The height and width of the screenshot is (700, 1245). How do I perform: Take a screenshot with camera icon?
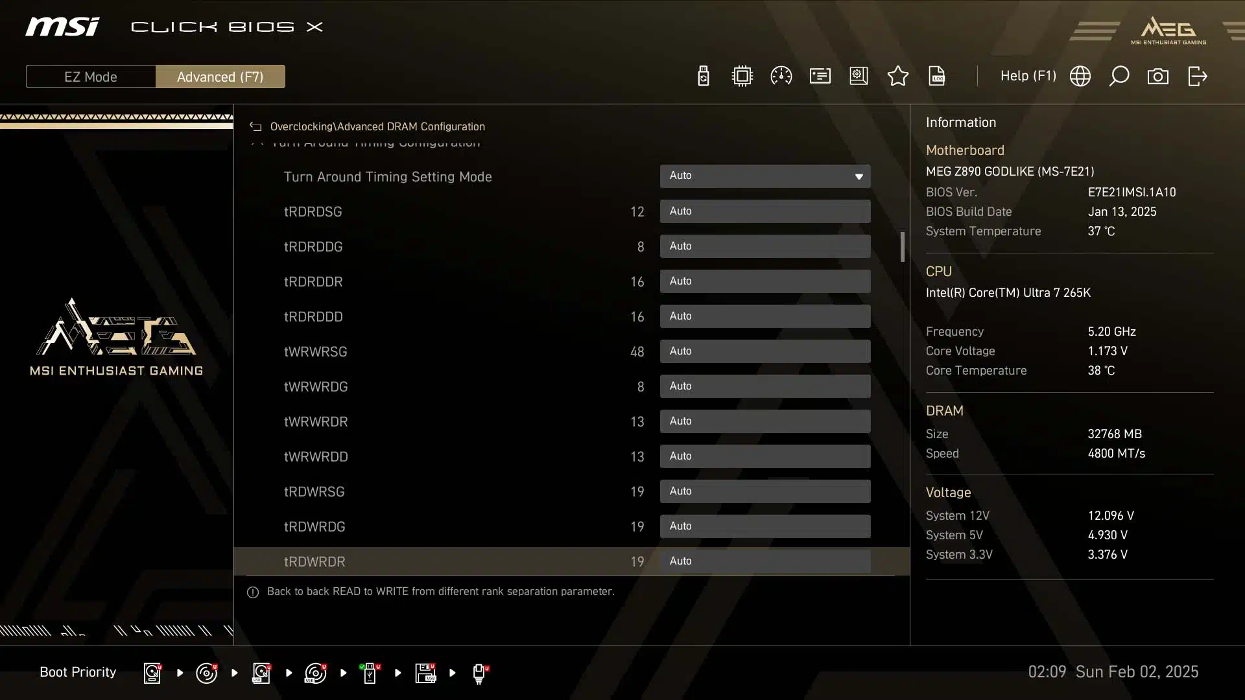(1157, 76)
